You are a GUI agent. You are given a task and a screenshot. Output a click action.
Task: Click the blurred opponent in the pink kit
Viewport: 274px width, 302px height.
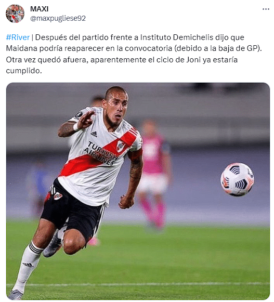(154, 173)
